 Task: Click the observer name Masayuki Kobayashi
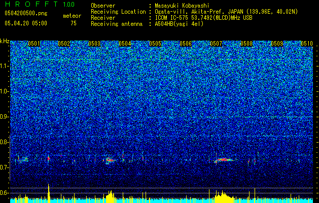point(182,6)
